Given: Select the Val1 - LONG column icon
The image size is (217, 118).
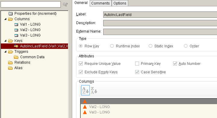Looking at the screenshot, I should (16, 24).
